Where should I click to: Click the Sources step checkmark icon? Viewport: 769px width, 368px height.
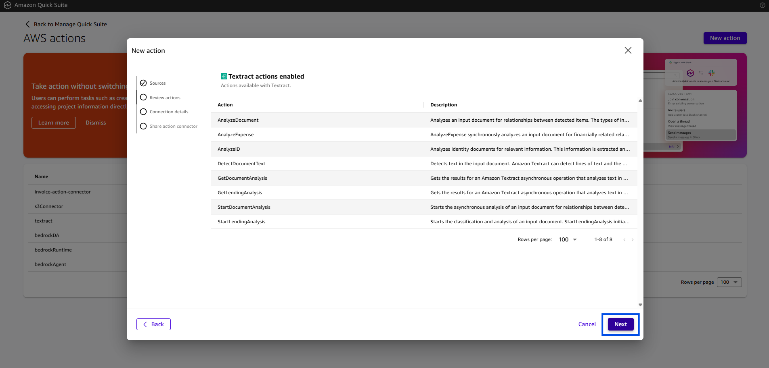pos(143,83)
